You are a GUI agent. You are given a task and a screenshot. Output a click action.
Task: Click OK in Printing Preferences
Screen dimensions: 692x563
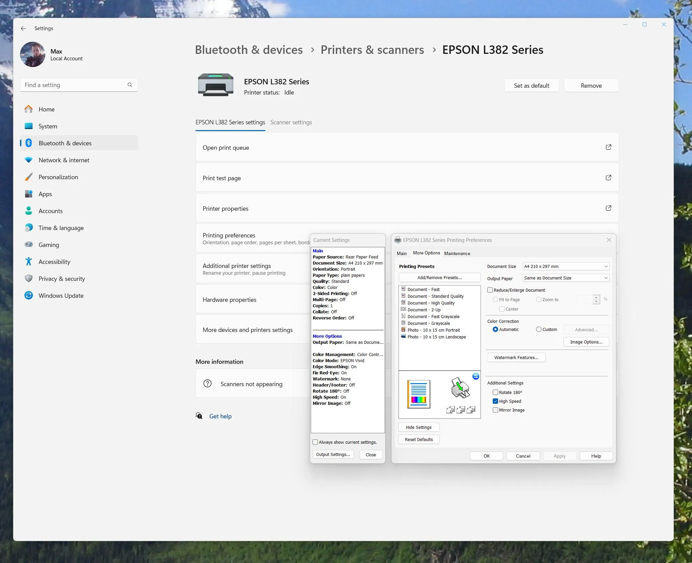coord(487,456)
